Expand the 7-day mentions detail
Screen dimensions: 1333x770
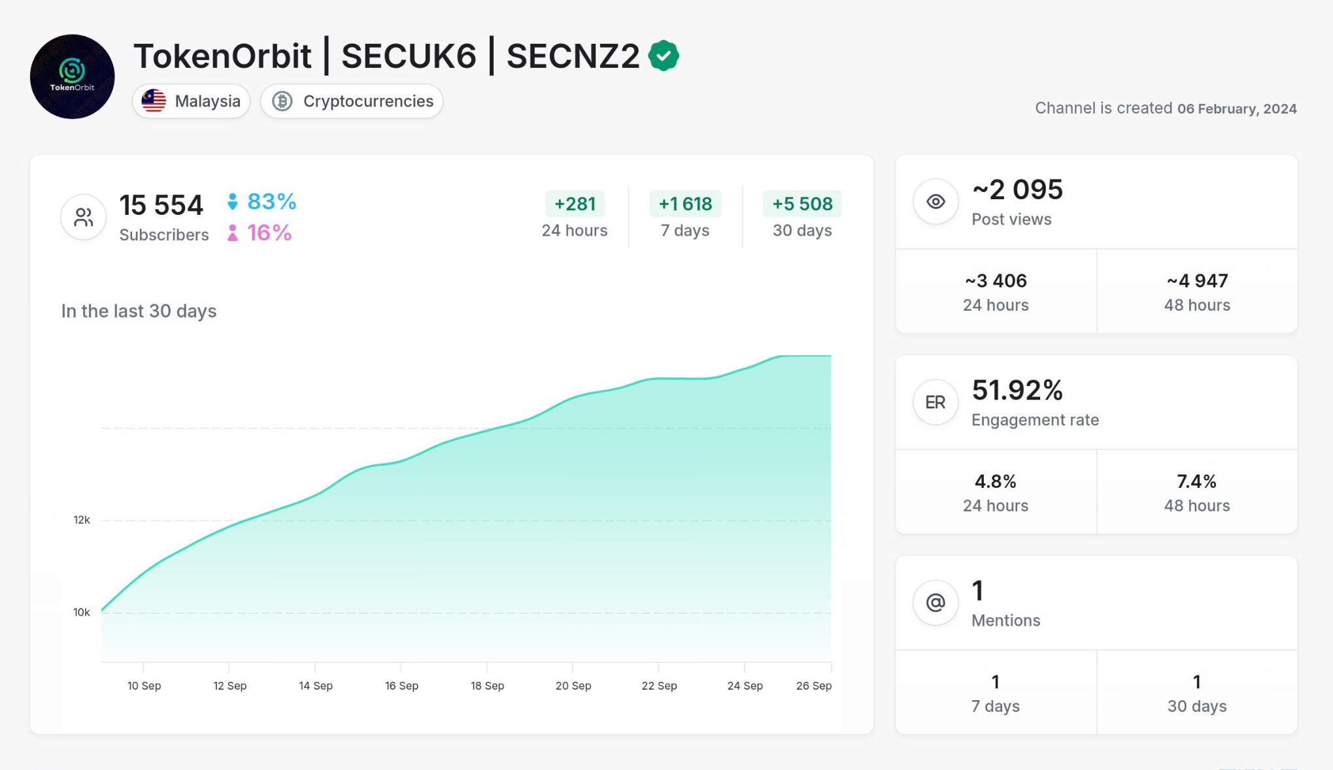tap(996, 693)
